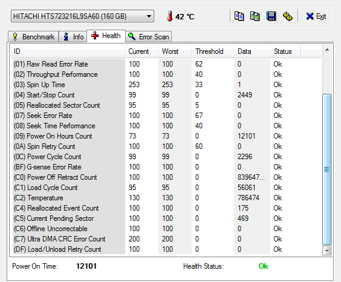
Task: Click the scrollbar down arrow
Action: pyautogui.click(x=327, y=251)
